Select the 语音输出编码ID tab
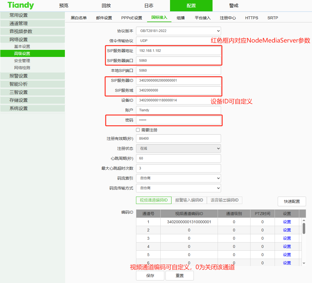 click(x=224, y=200)
